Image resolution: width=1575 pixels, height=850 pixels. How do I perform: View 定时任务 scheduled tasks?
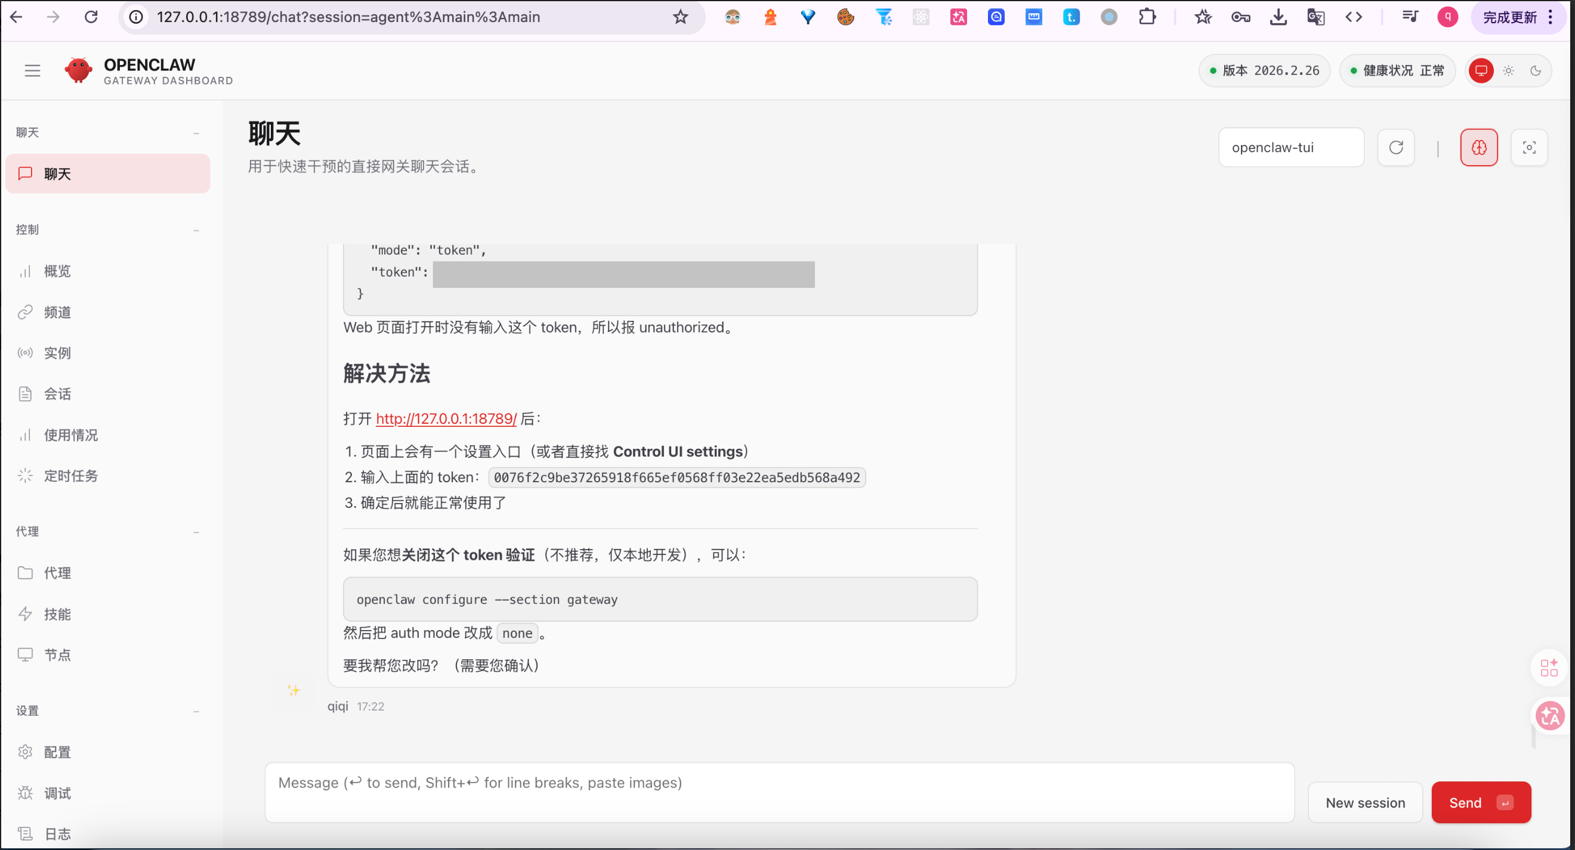72,476
